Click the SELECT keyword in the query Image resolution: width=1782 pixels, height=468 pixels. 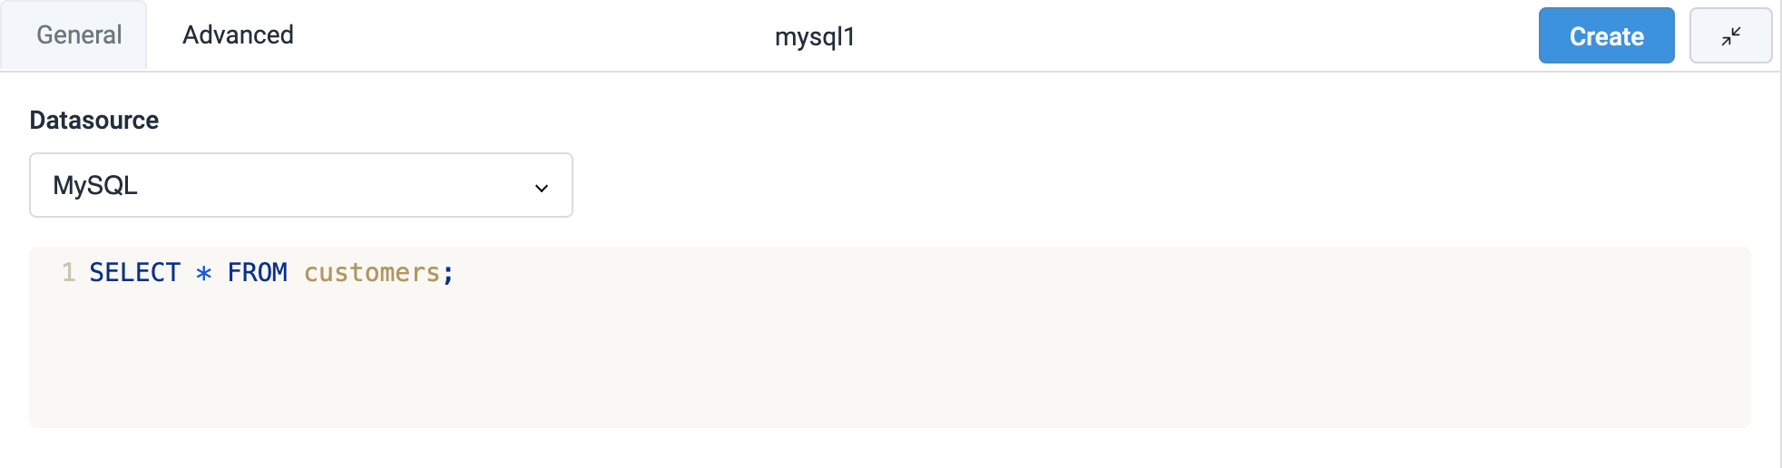click(134, 272)
